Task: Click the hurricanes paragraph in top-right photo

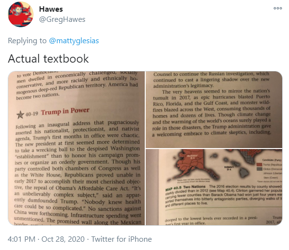Action: pyautogui.click(x=211, y=113)
